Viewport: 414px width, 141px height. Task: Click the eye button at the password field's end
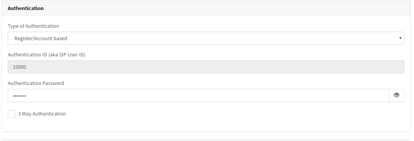pyautogui.click(x=396, y=95)
